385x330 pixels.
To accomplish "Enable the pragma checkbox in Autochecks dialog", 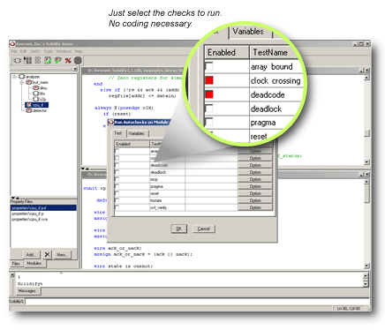I will [x=117, y=186].
